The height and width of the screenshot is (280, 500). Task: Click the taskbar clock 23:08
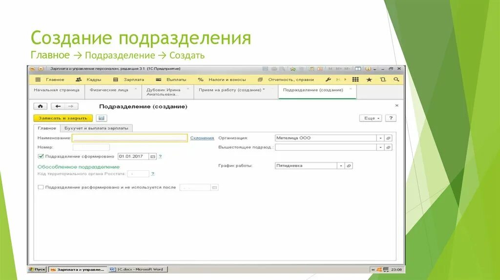pos(396,269)
